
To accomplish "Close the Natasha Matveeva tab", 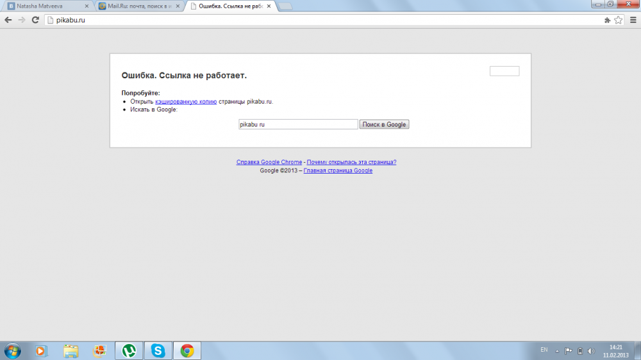I will (87, 6).
